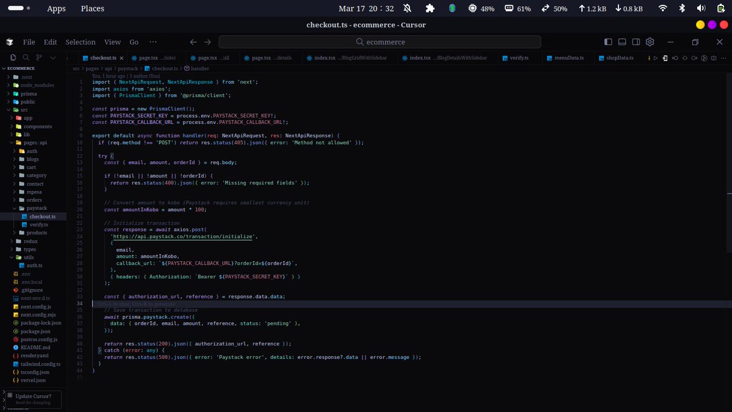
Task: Show more sidebar views chevron
Action: [x=54, y=58]
